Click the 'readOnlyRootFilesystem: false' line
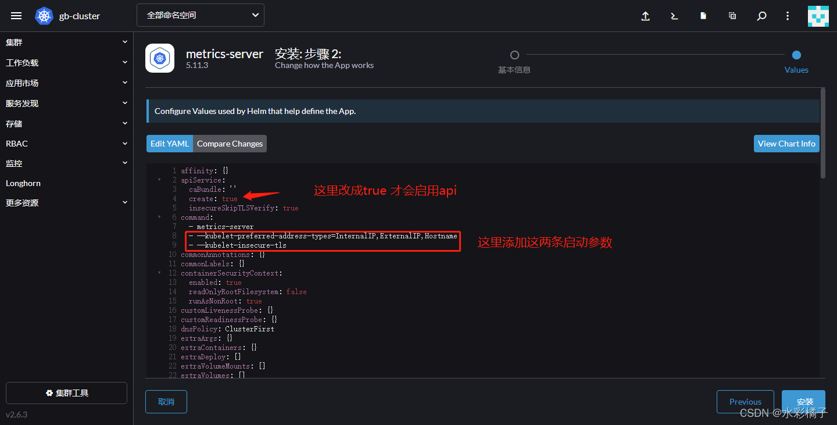The height and width of the screenshot is (425, 837). point(248,292)
